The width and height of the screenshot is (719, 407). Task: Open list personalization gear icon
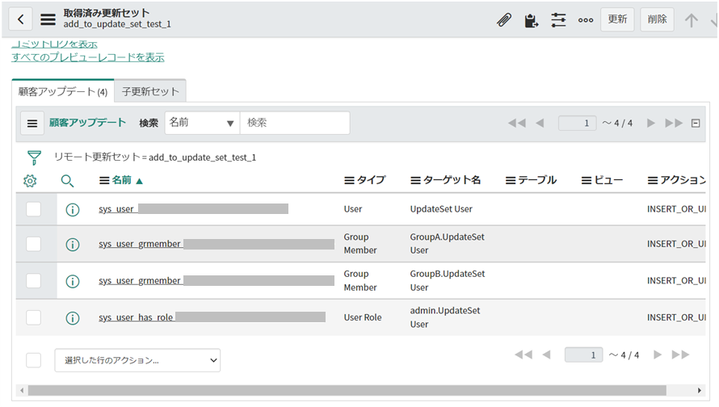pos(31,180)
